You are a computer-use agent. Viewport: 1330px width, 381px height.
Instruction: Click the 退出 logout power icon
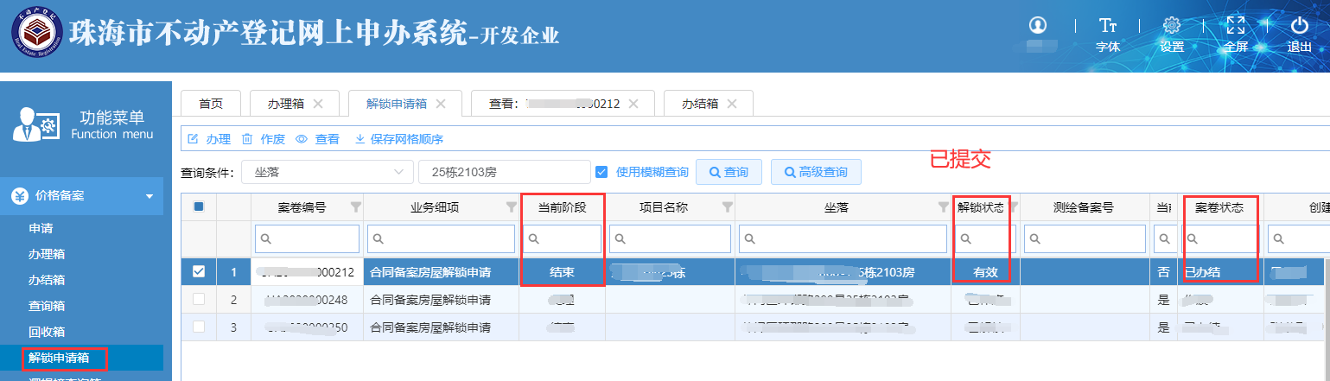pyautogui.click(x=1299, y=26)
